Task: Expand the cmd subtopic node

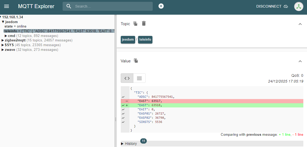Action: coord(6,36)
